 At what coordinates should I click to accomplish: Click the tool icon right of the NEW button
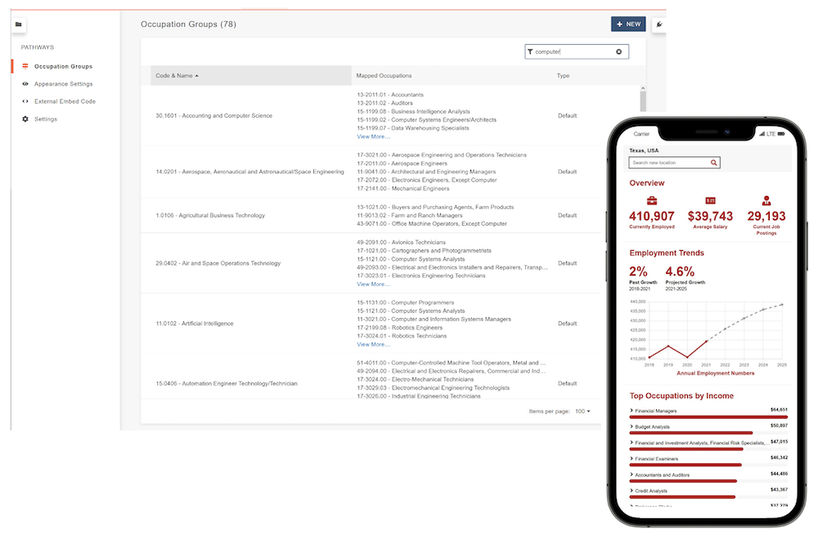659,25
